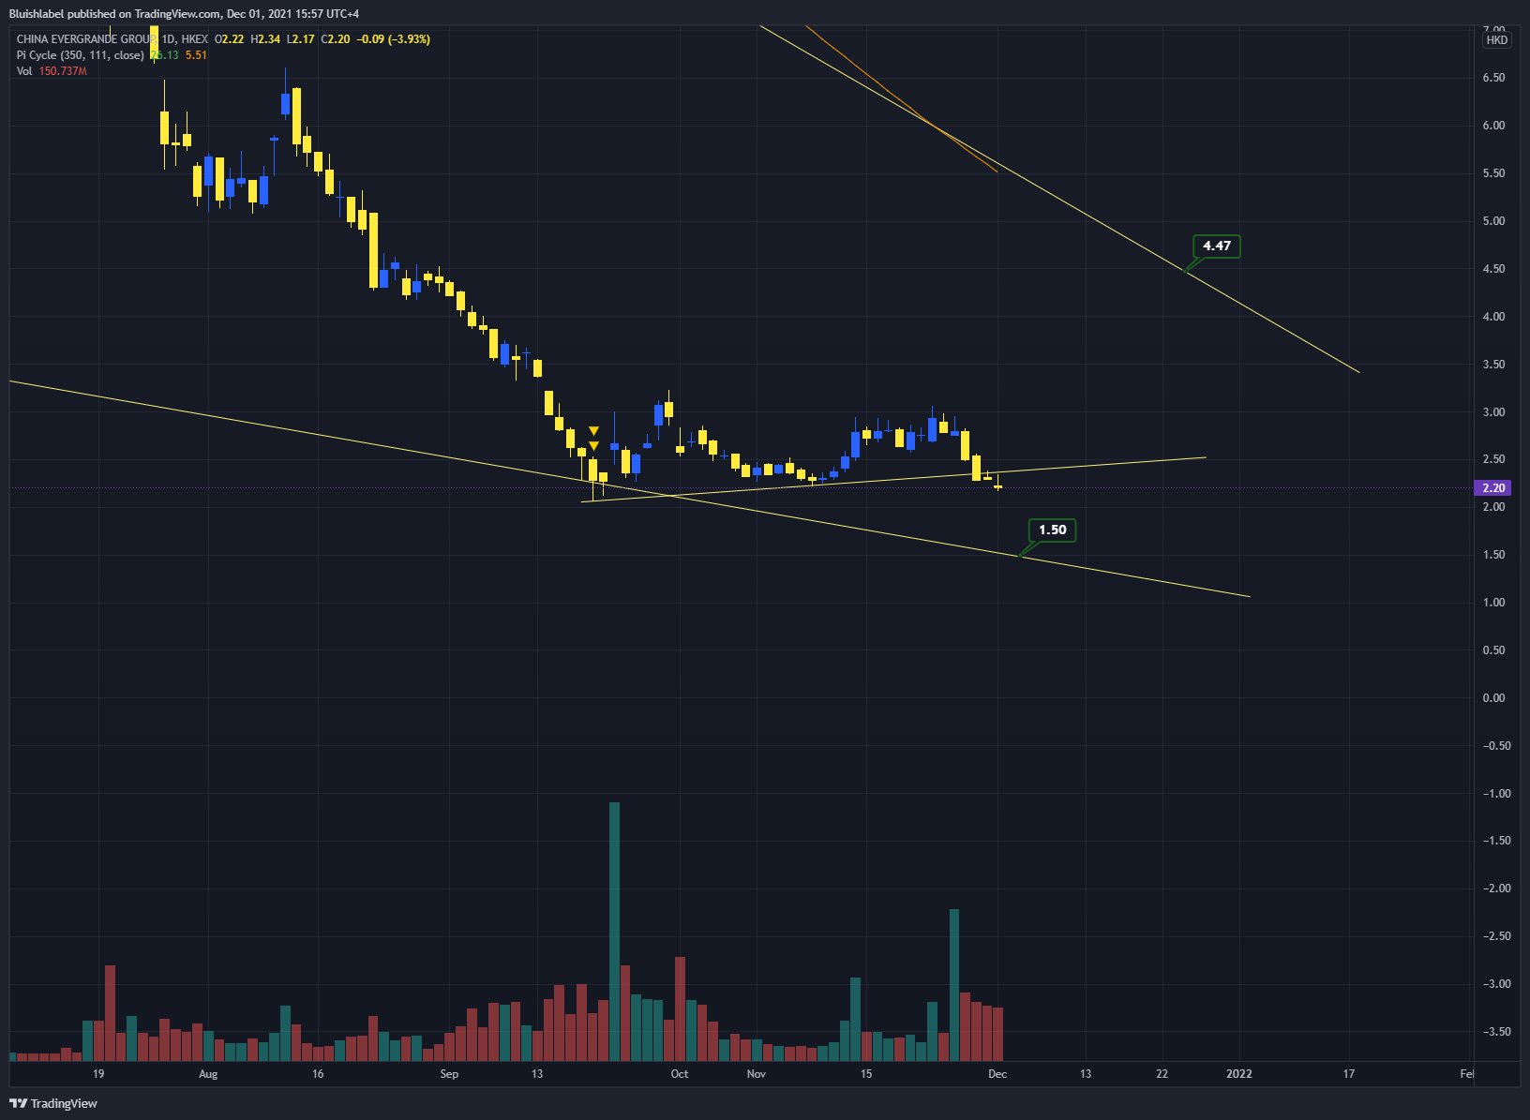Click the Bluishlabel published header text
1530x1120 pixels.
coord(184,14)
